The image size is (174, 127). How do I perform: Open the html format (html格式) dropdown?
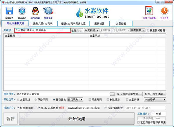(155, 99)
